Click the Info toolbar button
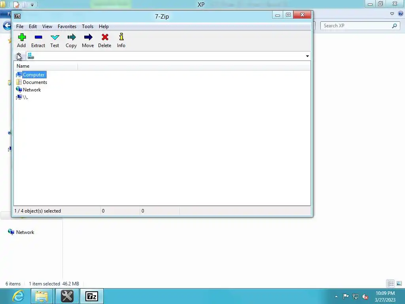405x304 pixels. click(x=121, y=41)
